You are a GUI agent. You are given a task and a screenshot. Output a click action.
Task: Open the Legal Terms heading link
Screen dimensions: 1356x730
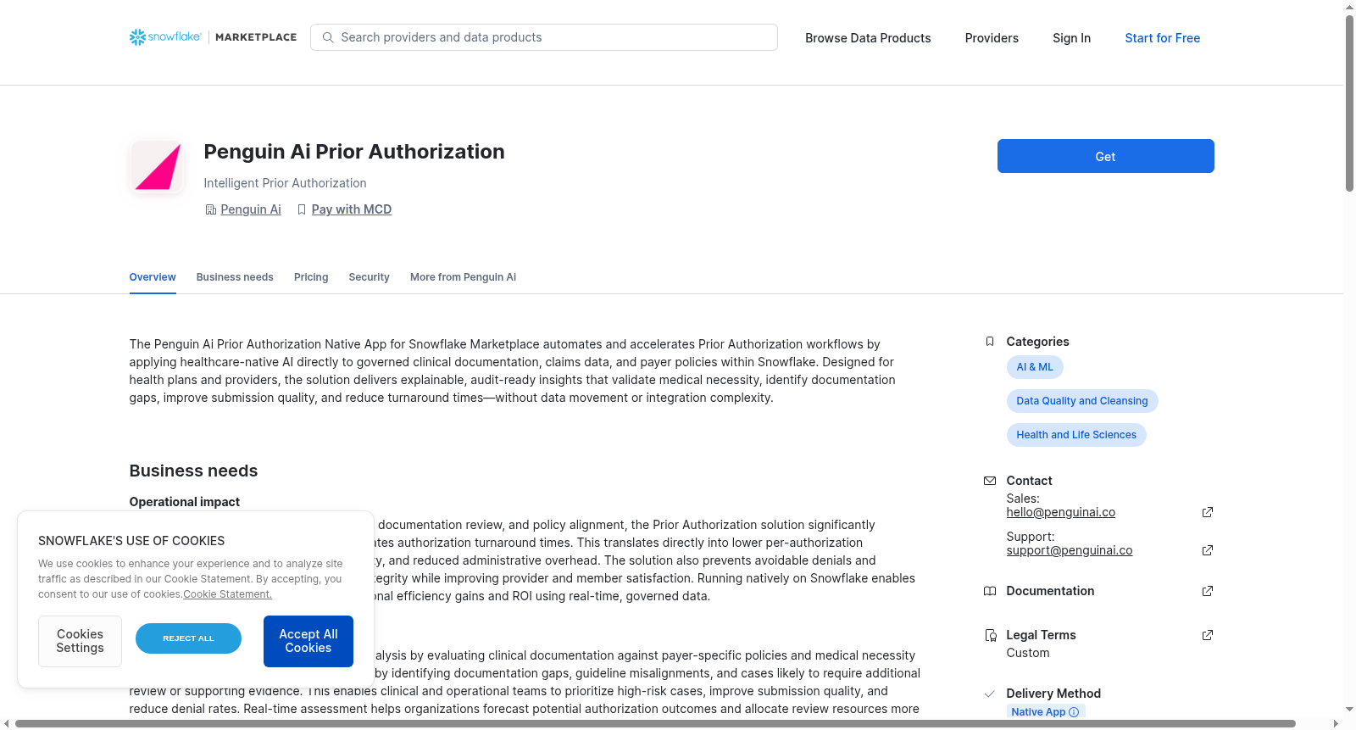point(1041,635)
